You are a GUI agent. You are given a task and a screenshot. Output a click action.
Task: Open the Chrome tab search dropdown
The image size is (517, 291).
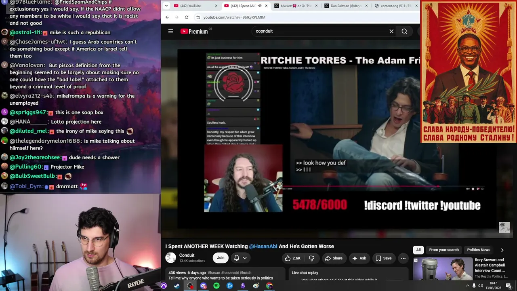[x=166, y=6]
